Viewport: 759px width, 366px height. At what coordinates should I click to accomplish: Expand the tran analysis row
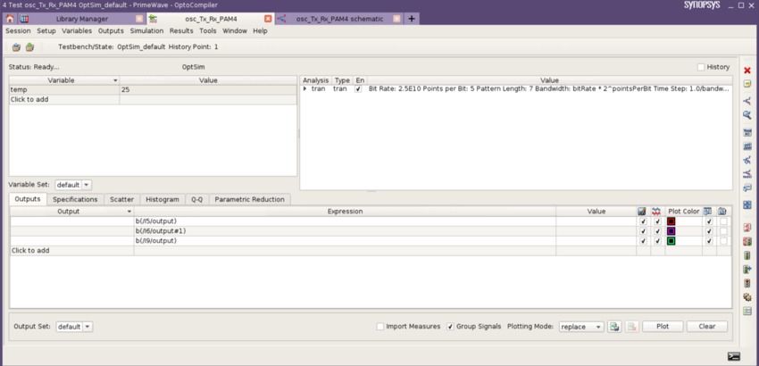[x=305, y=89]
